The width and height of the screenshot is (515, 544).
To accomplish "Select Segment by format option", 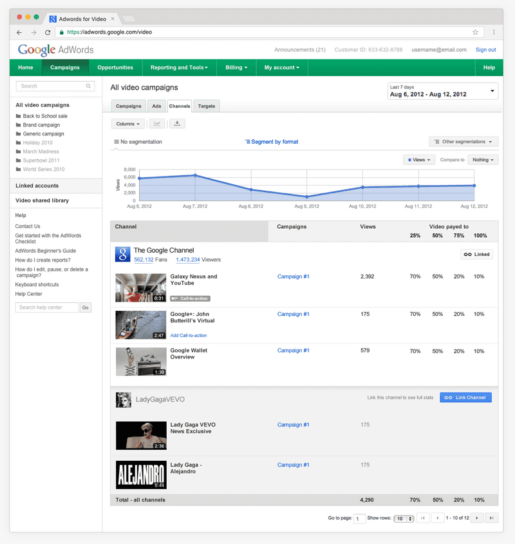I will pyautogui.click(x=272, y=142).
